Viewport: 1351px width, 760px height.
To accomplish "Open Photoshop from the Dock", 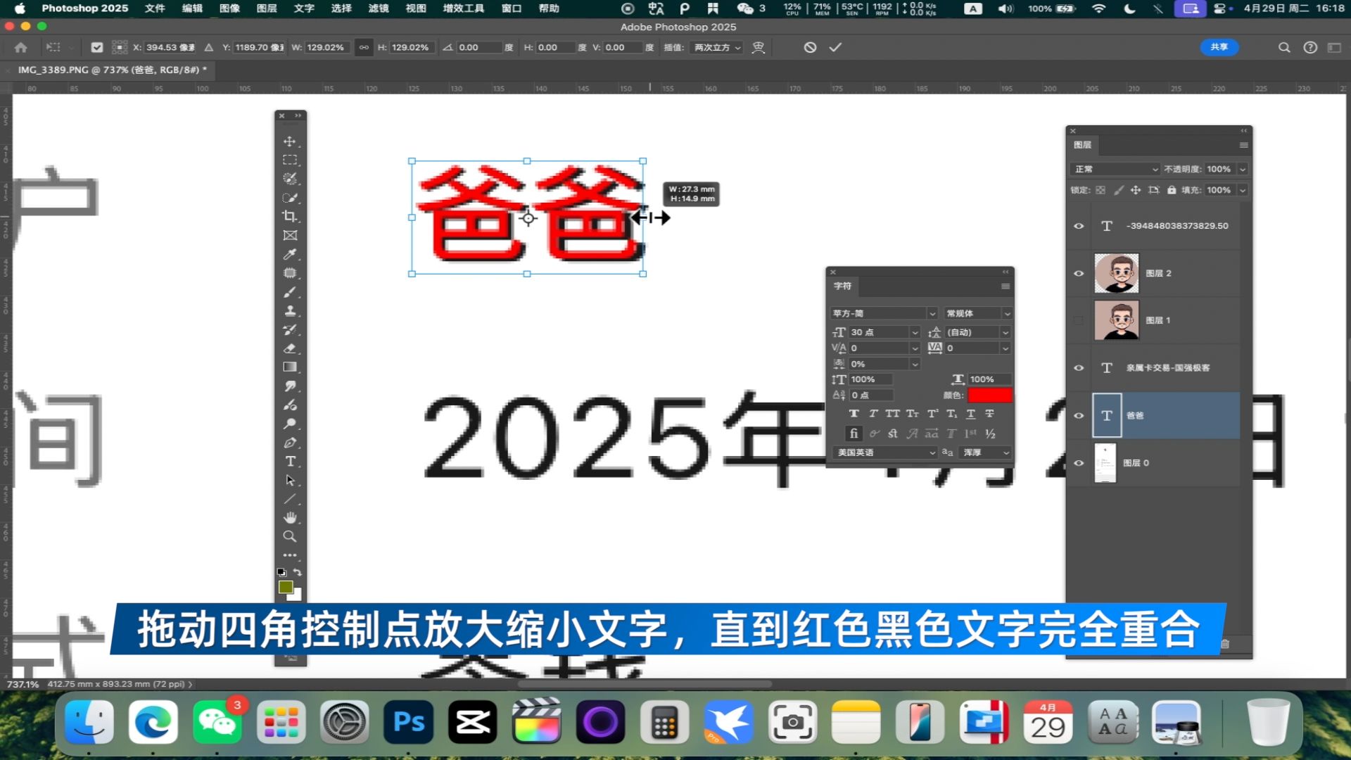I will point(409,722).
